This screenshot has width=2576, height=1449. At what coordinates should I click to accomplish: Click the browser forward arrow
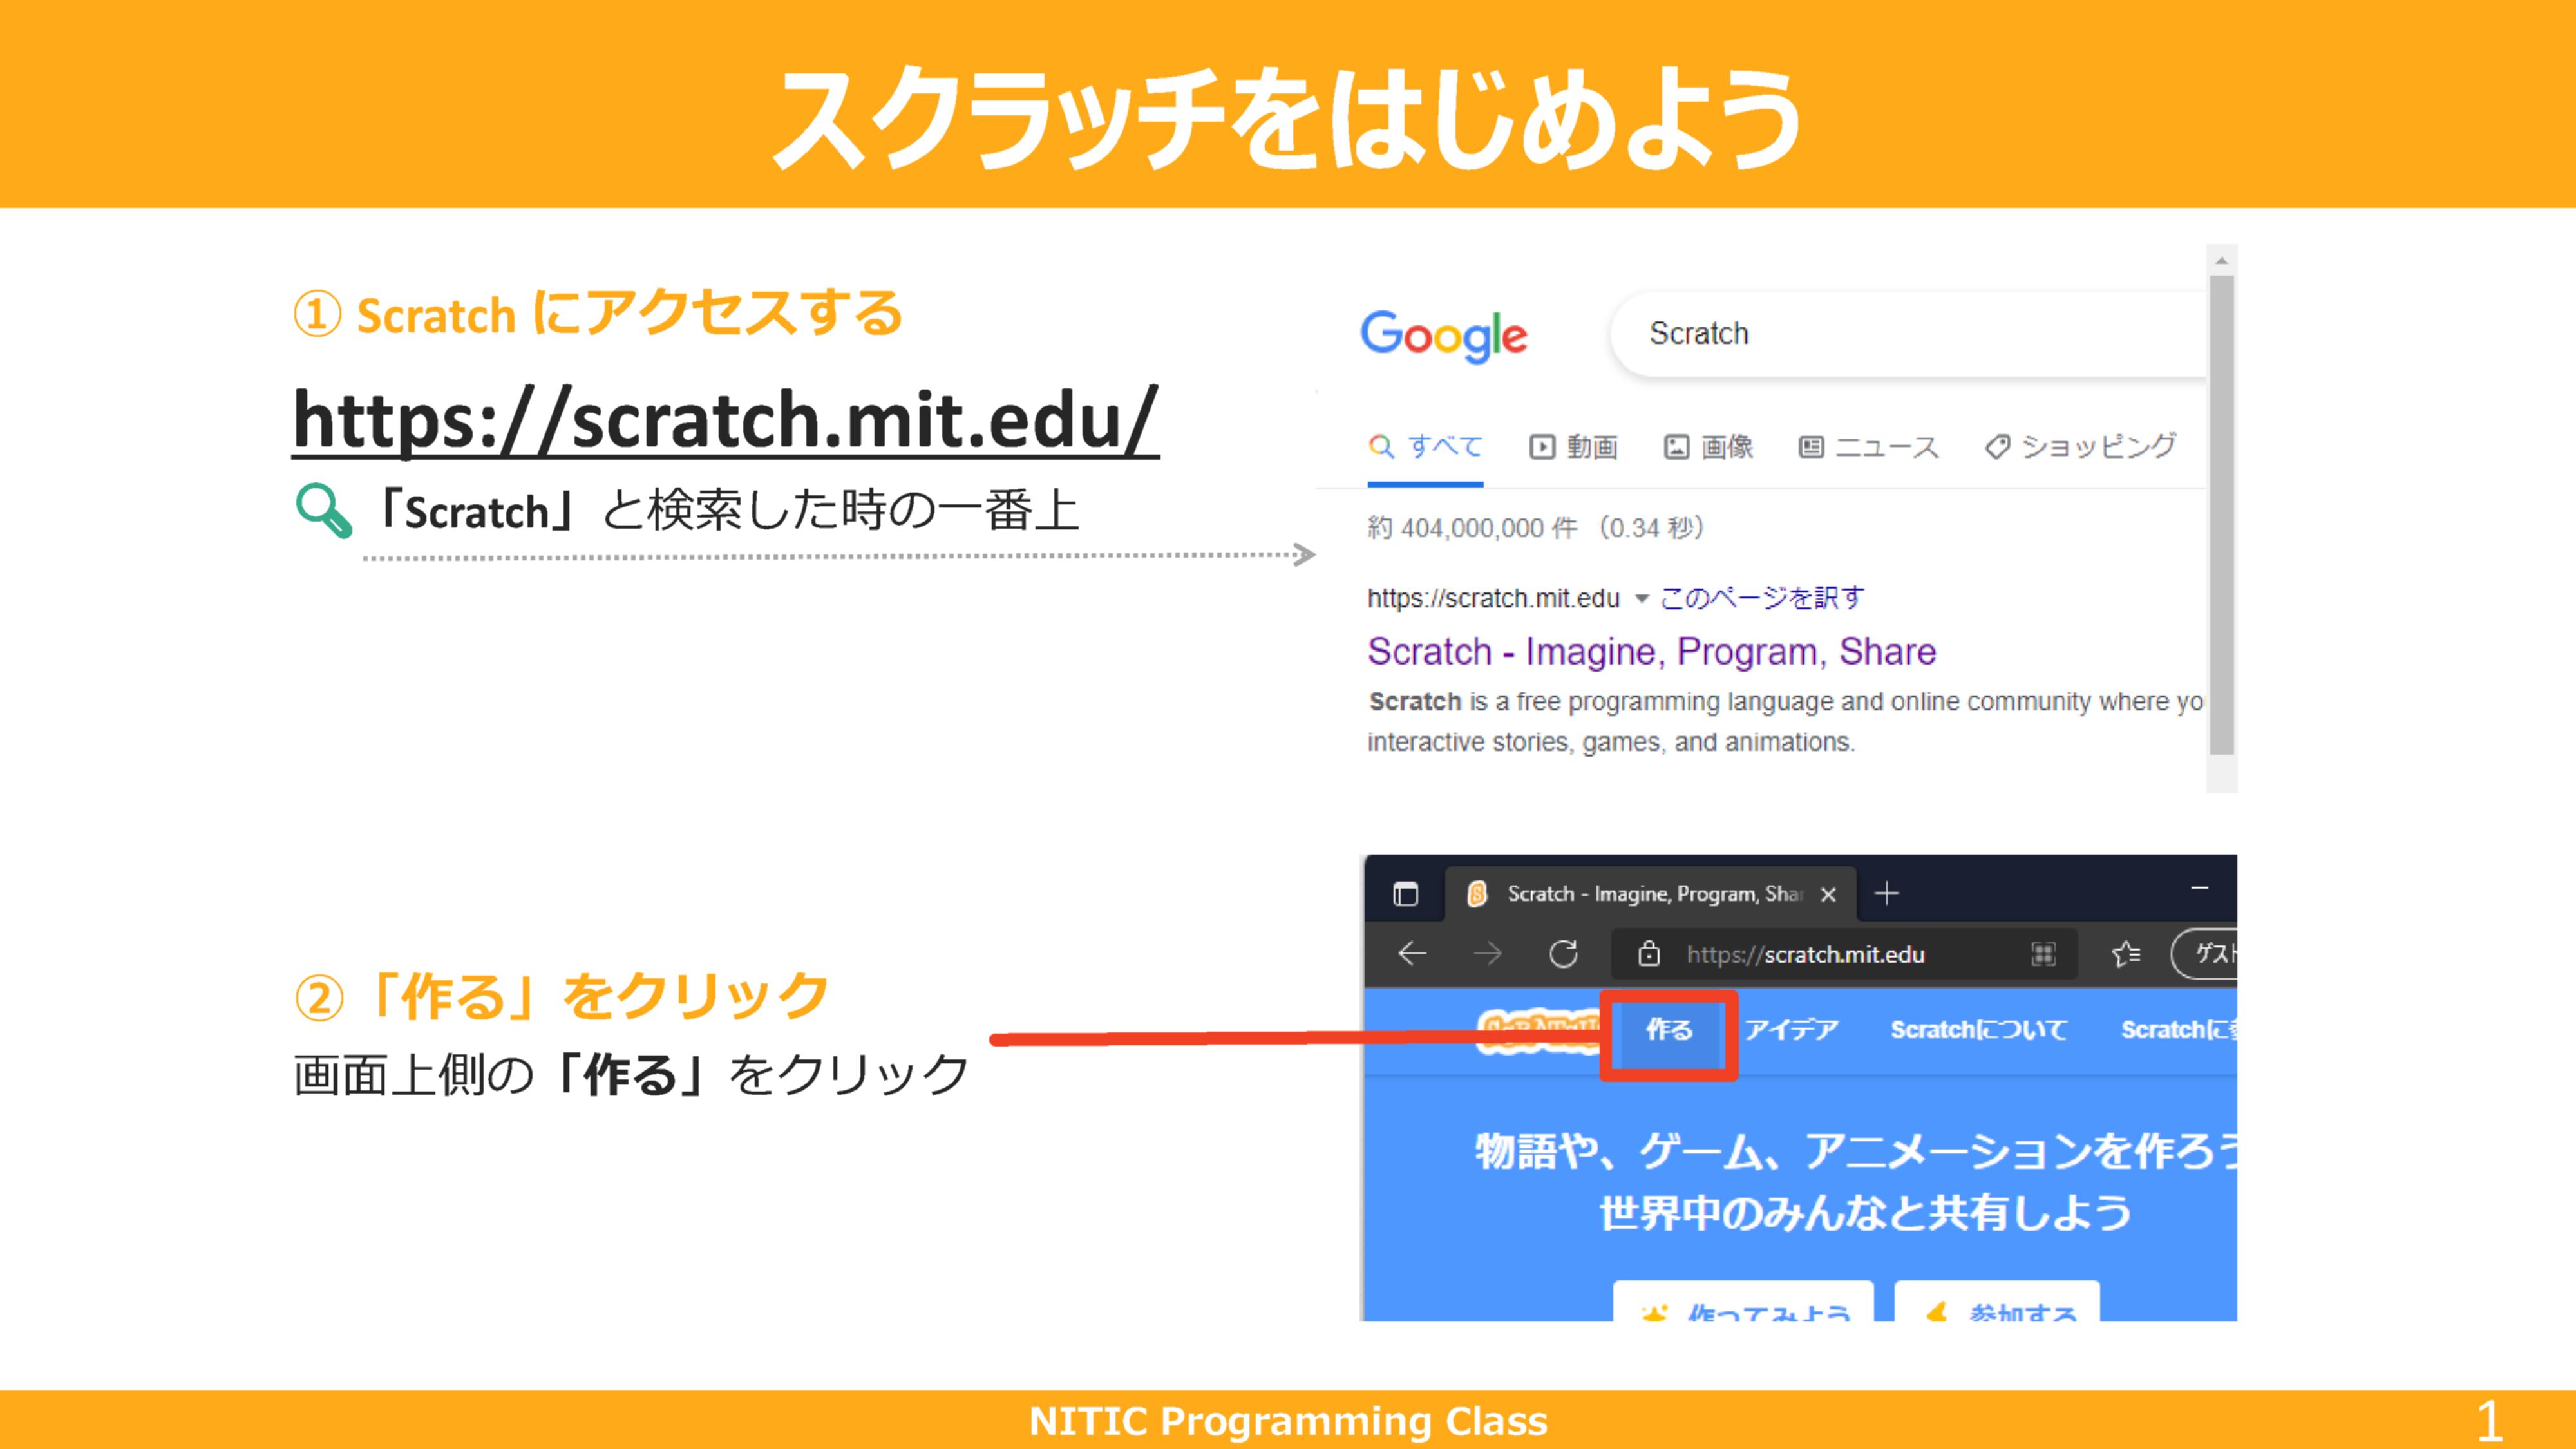click(1487, 954)
